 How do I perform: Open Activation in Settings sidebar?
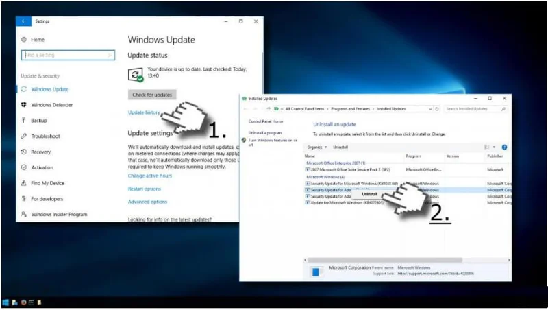coord(42,167)
